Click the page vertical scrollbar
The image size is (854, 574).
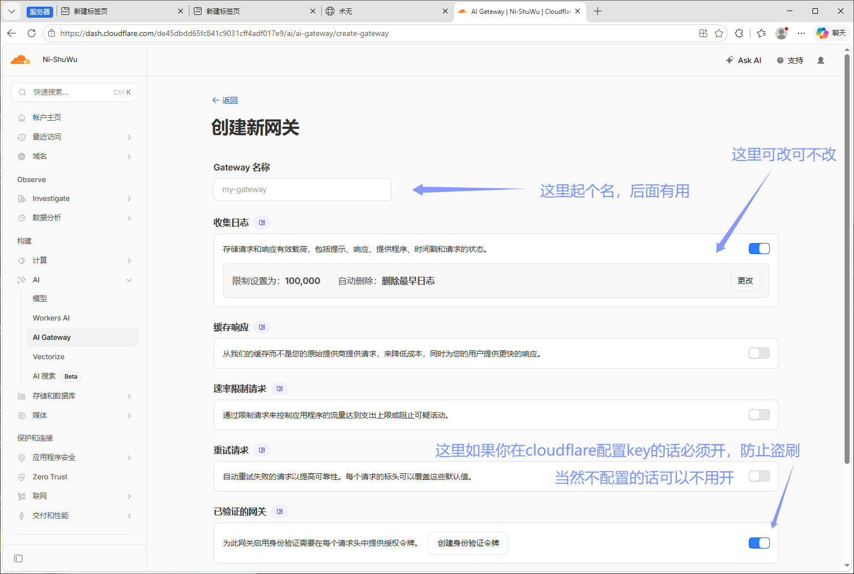click(847, 259)
